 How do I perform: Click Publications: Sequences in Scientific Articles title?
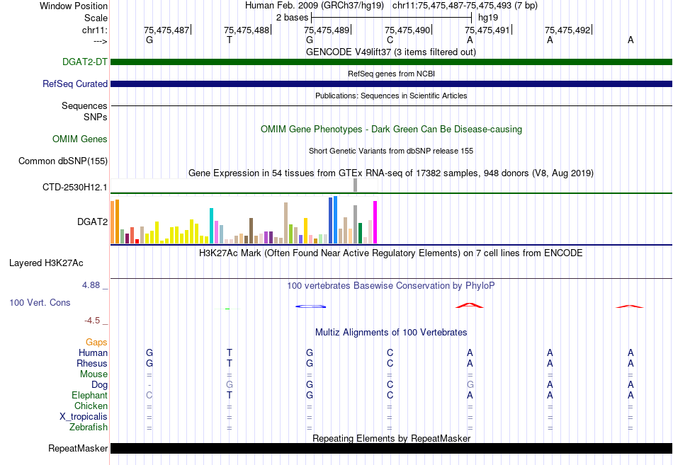point(391,96)
